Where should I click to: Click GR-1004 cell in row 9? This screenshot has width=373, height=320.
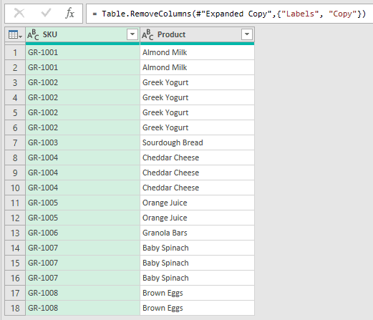[x=82, y=173]
